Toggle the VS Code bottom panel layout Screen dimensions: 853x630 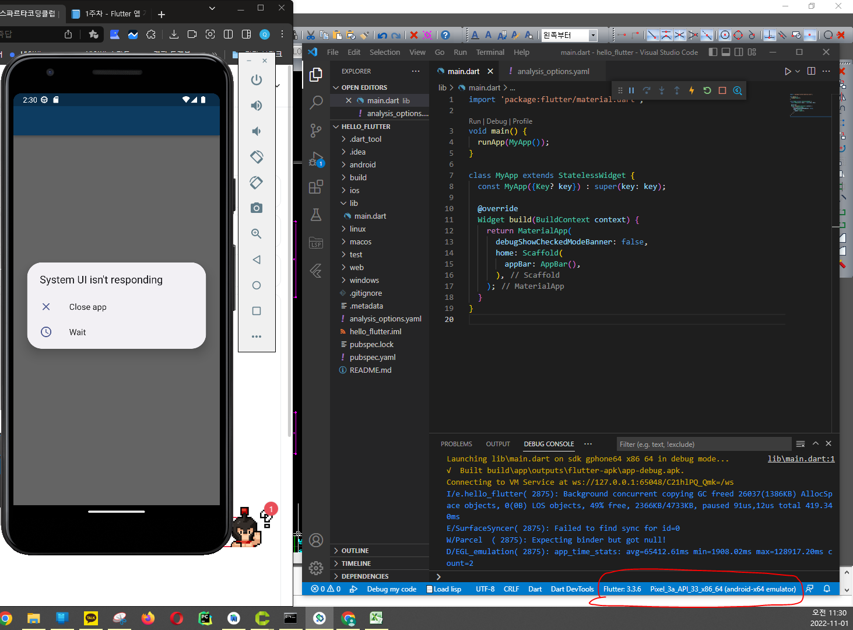726,52
